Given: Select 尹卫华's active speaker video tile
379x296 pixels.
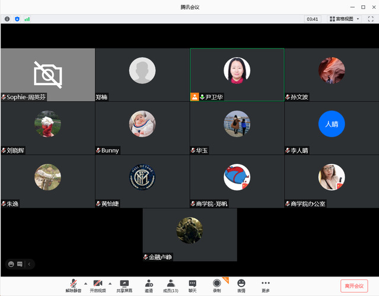Looking at the screenshot, I should point(237,75).
